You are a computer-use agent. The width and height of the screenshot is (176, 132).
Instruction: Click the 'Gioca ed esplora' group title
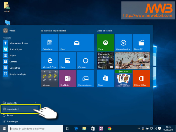[105, 31]
